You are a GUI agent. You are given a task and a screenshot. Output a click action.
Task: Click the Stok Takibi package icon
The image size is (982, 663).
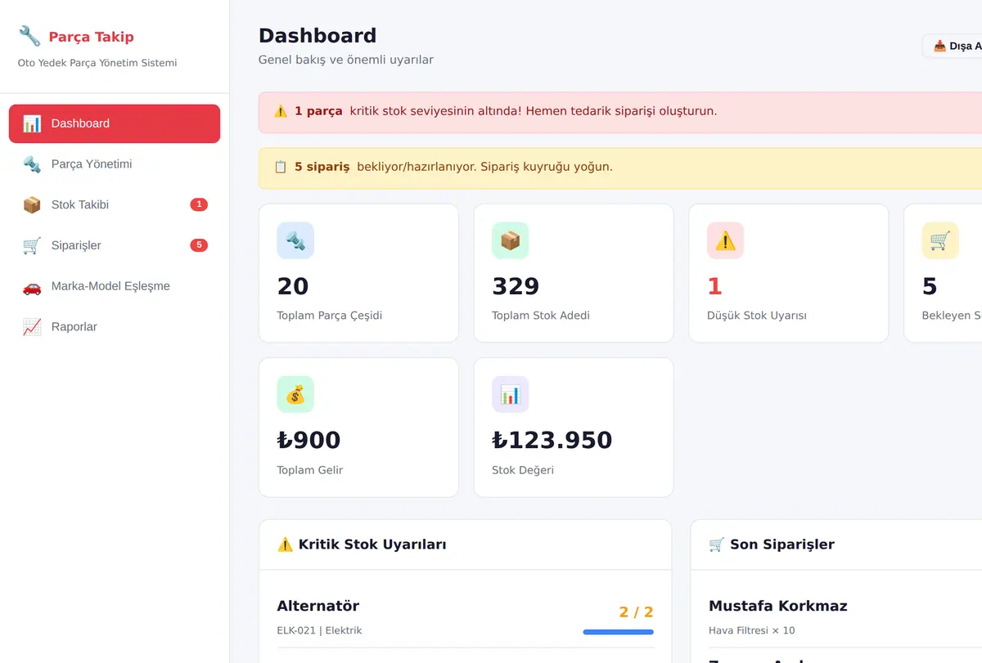[x=32, y=205]
